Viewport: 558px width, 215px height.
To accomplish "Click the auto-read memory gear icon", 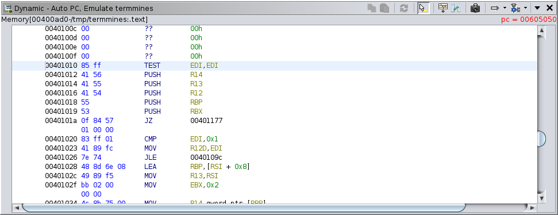I will point(515,8).
